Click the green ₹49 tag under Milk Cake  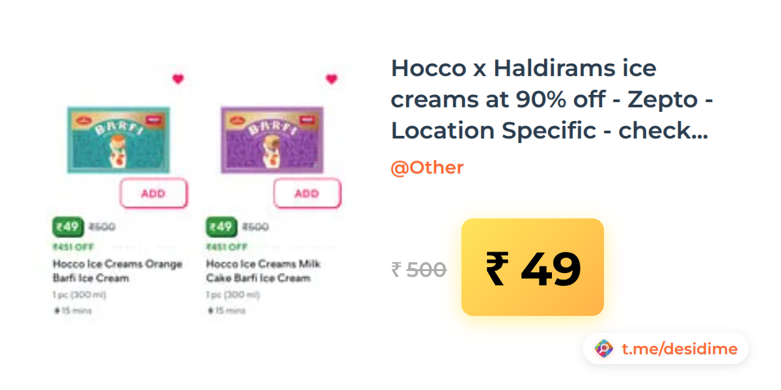221,227
